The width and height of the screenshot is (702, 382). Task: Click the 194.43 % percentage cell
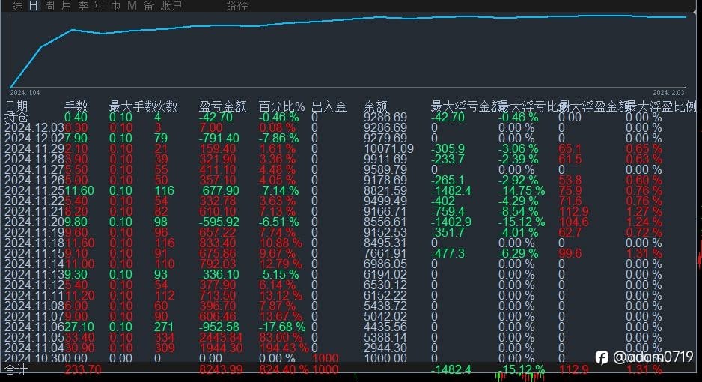pos(284,348)
